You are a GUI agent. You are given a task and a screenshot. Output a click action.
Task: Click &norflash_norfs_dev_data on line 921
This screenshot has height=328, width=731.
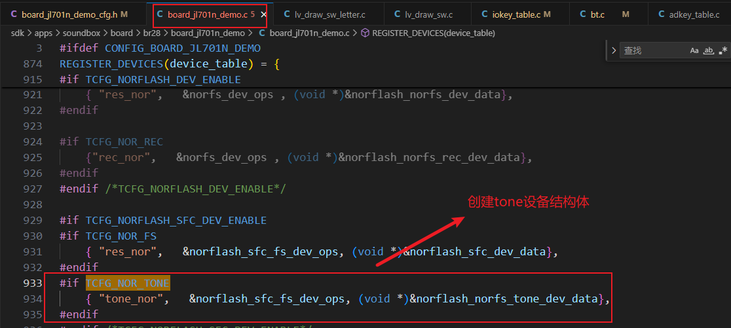point(422,94)
